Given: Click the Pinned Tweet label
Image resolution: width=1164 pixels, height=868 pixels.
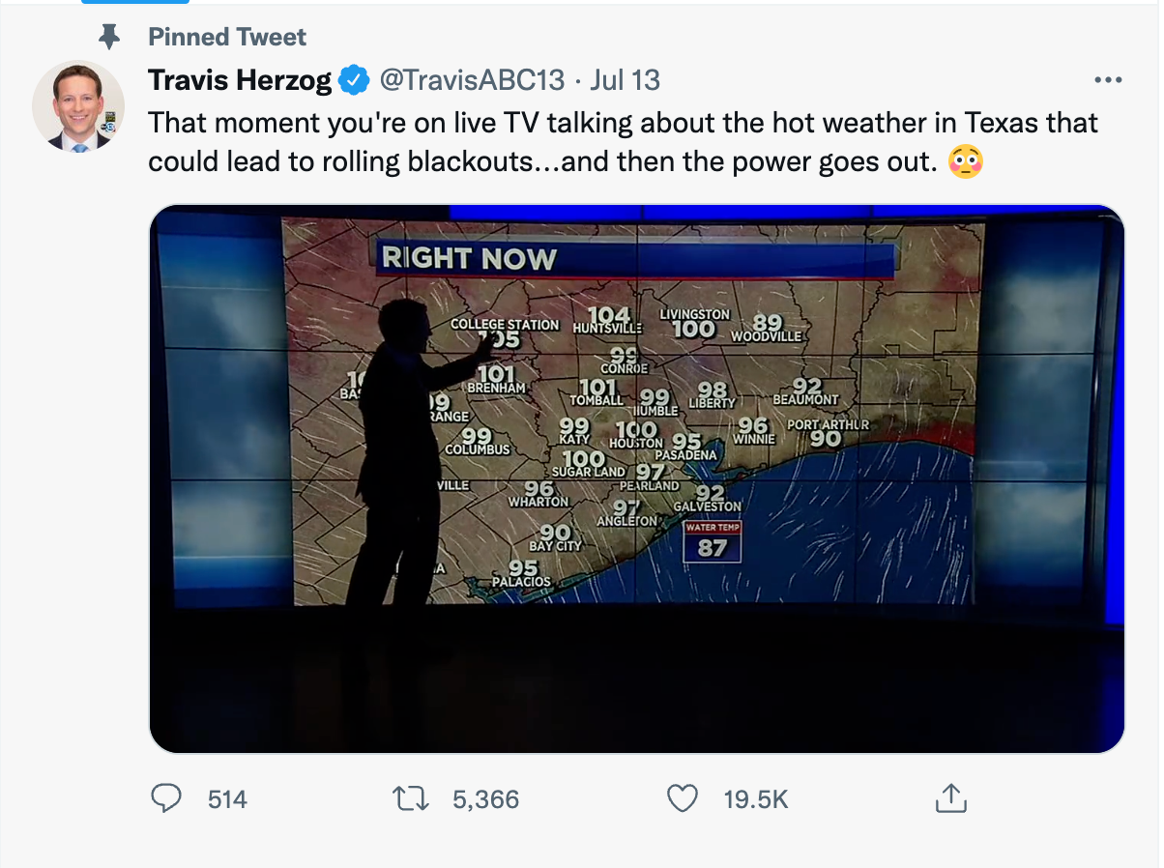Looking at the screenshot, I should coord(227,38).
